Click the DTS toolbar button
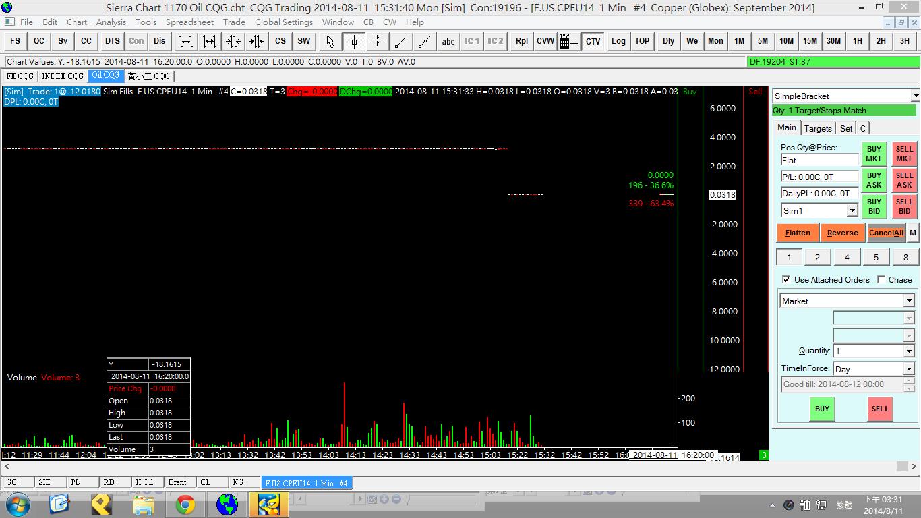The width and height of the screenshot is (921, 518). pyautogui.click(x=112, y=41)
